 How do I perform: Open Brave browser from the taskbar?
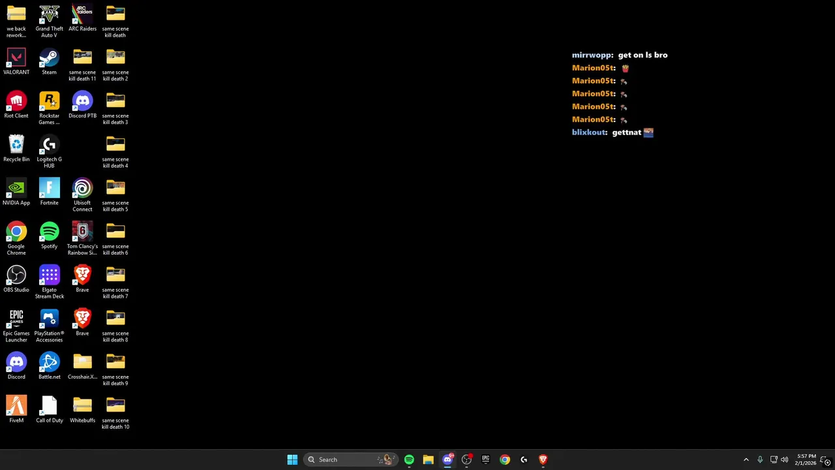tap(543, 460)
